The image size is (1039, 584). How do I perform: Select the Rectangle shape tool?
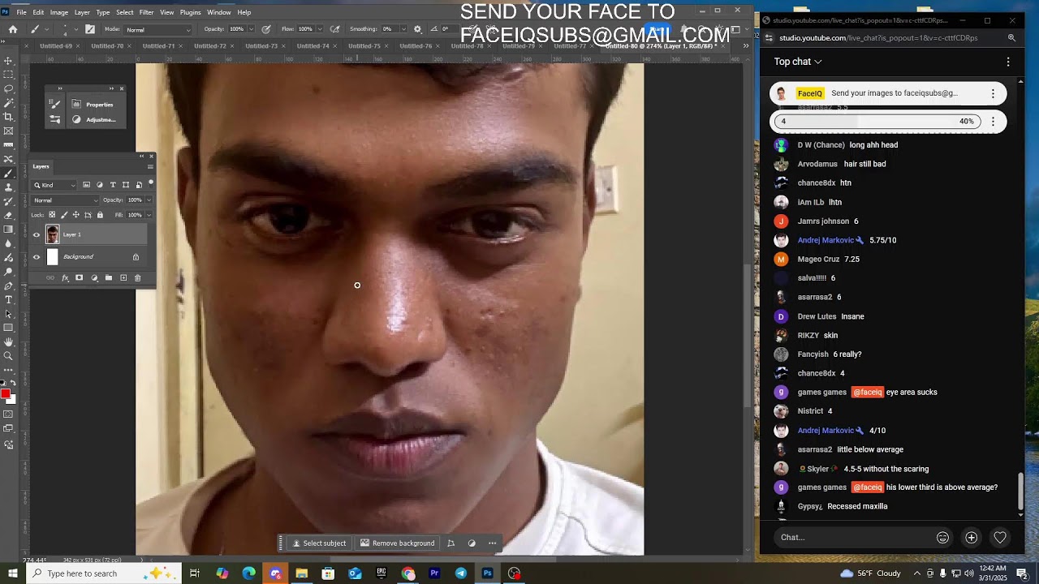pos(8,328)
